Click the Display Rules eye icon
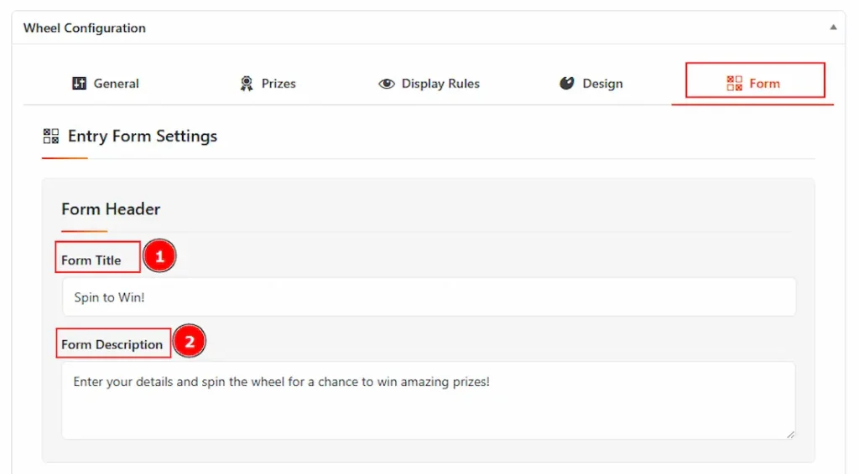 click(386, 84)
